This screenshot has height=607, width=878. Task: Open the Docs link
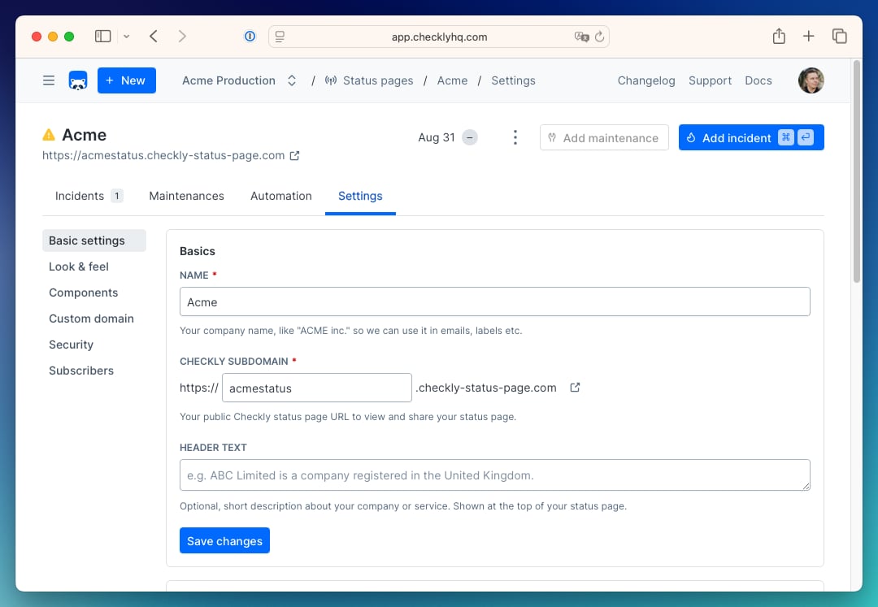point(758,80)
